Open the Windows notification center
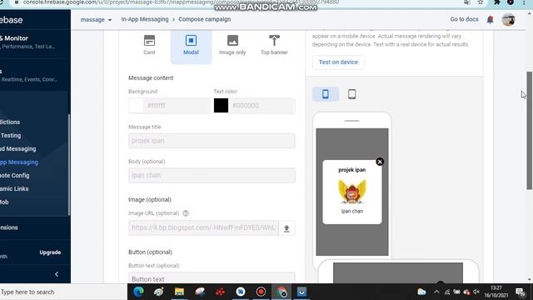Viewport: 533px width, 300px height. click(x=521, y=292)
